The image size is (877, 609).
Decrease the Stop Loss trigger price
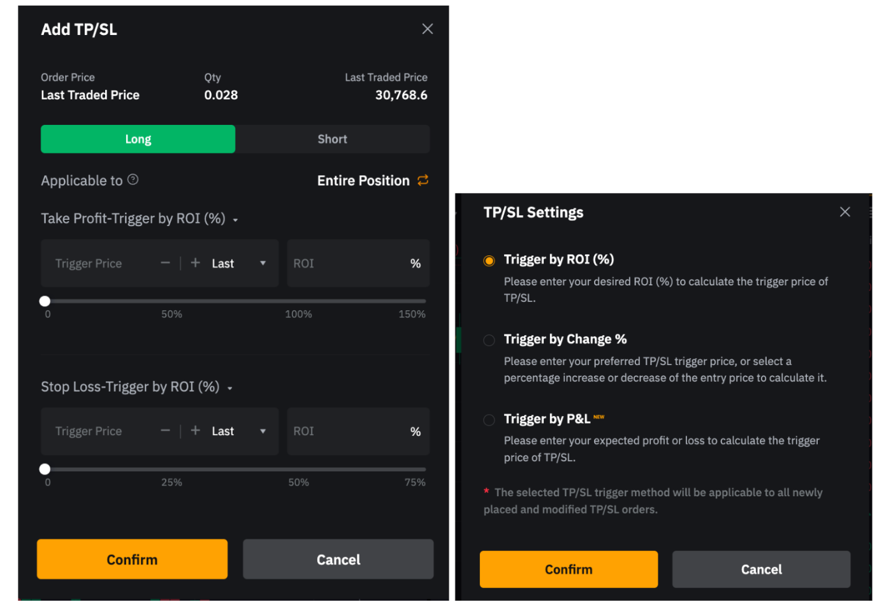click(165, 431)
